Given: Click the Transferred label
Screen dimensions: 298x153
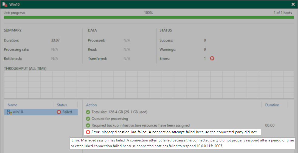Looking at the screenshot, I should (x=97, y=59).
